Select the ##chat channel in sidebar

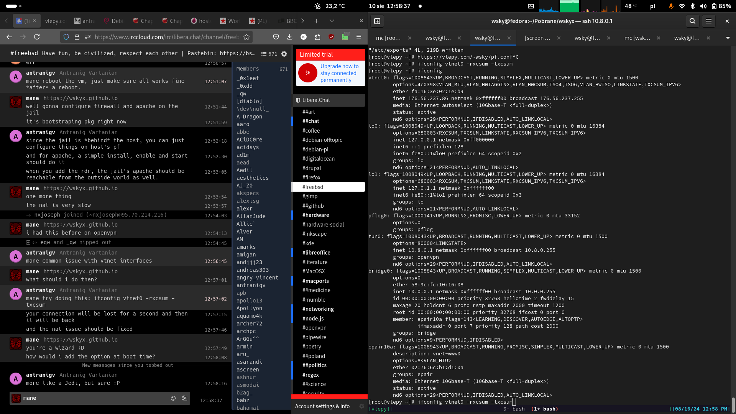[x=311, y=121]
